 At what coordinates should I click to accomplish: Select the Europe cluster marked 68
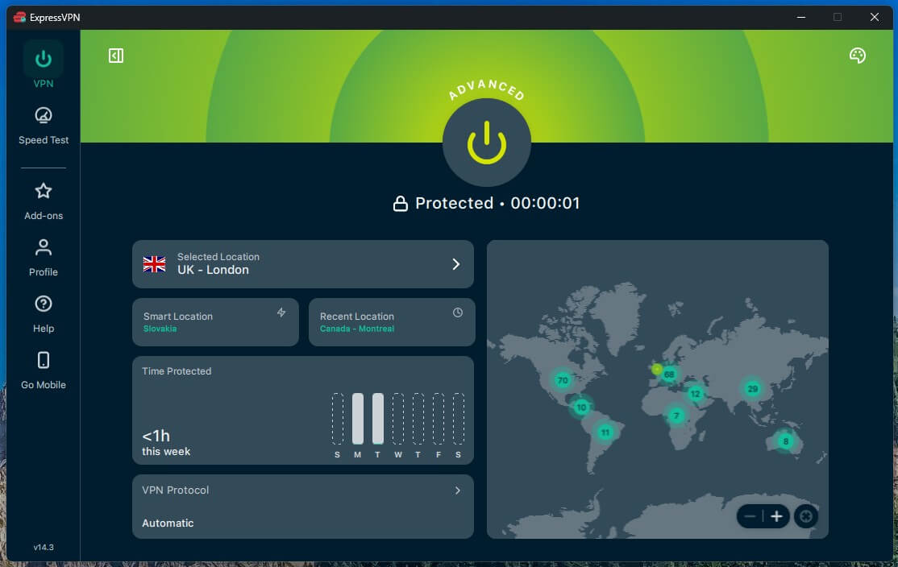pyautogui.click(x=669, y=375)
